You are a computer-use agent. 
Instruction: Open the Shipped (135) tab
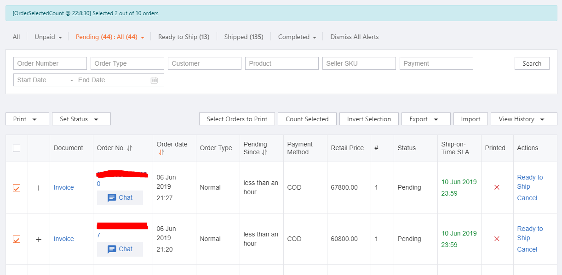coord(244,37)
